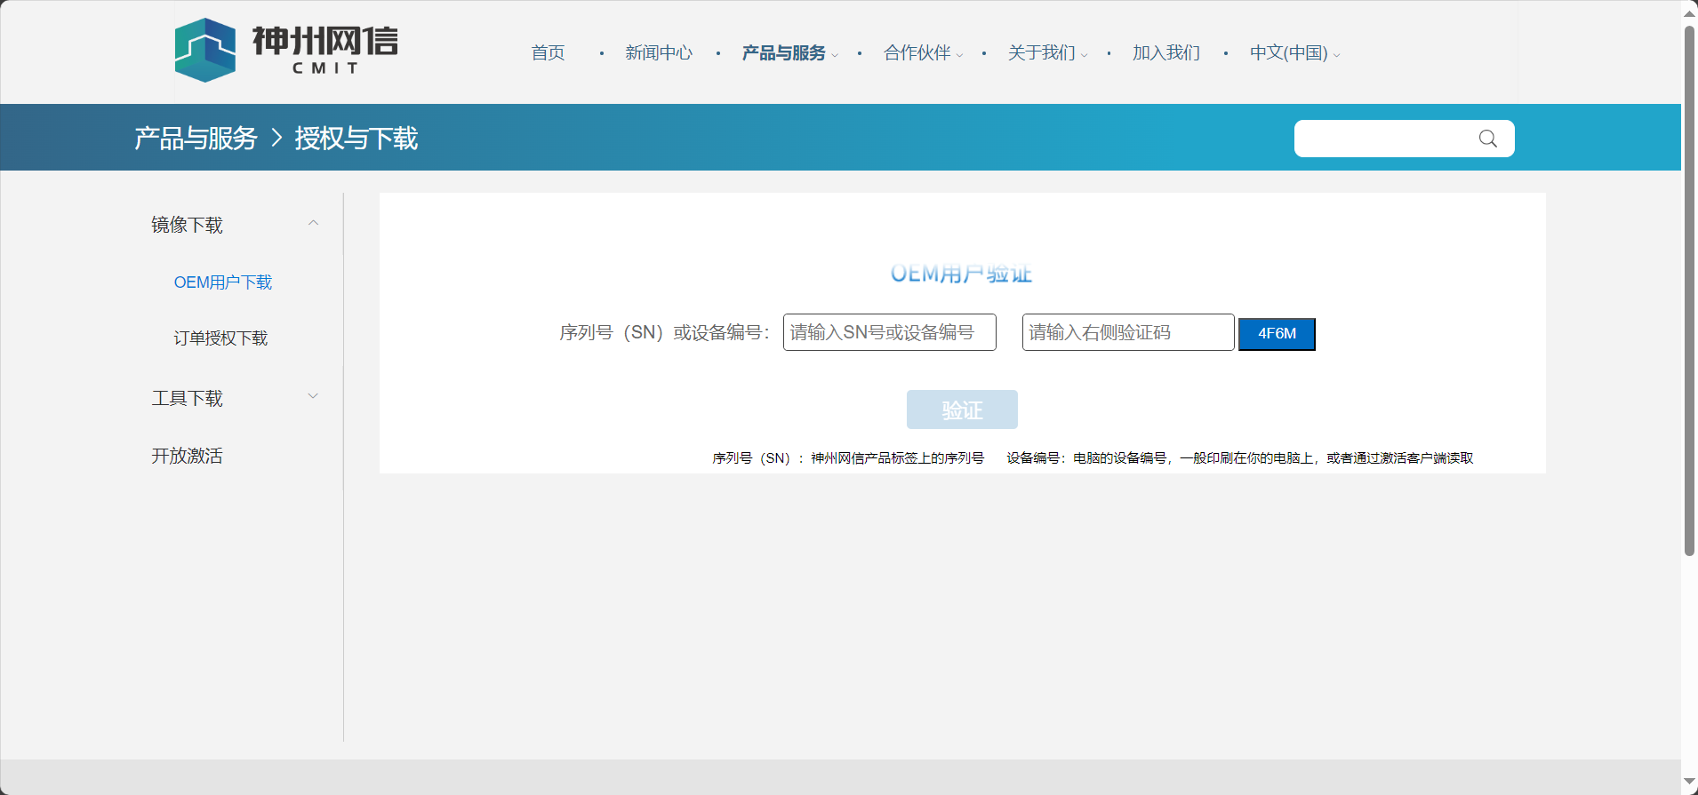
Task: Click the 验证 button
Action: [962, 409]
